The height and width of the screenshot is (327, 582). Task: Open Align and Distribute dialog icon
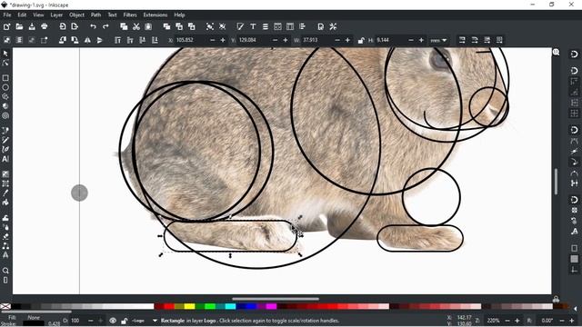[x=303, y=26]
